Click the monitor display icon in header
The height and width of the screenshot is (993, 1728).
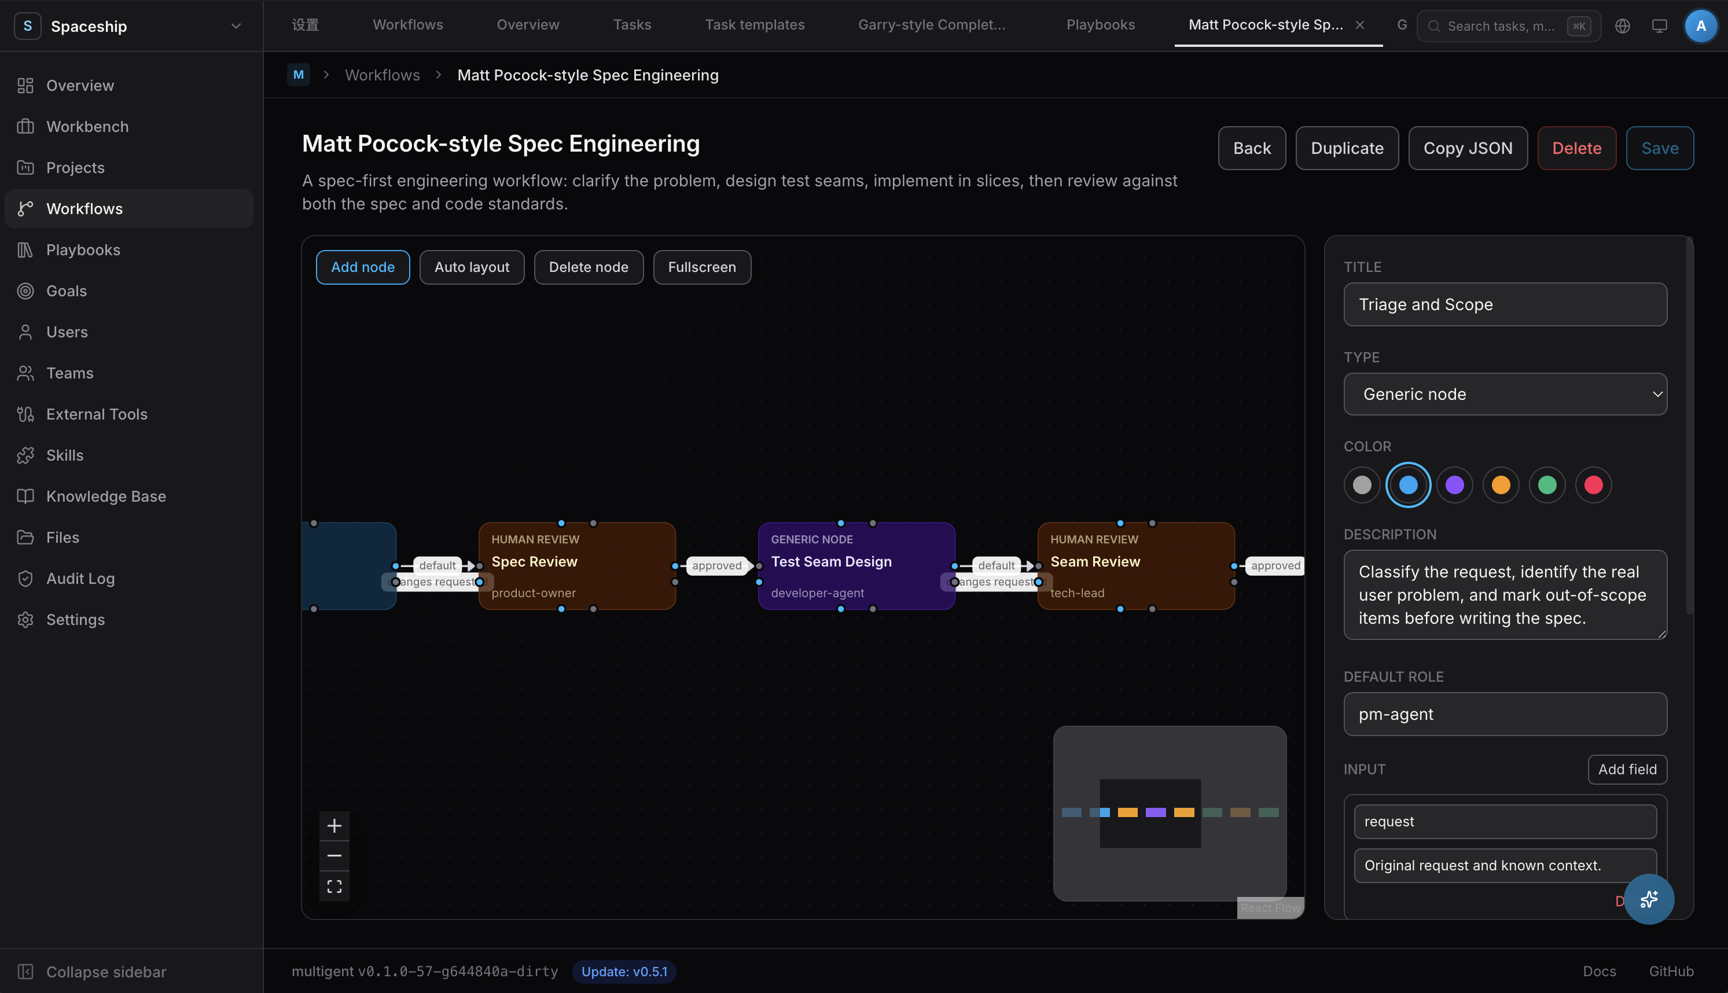pyautogui.click(x=1659, y=26)
